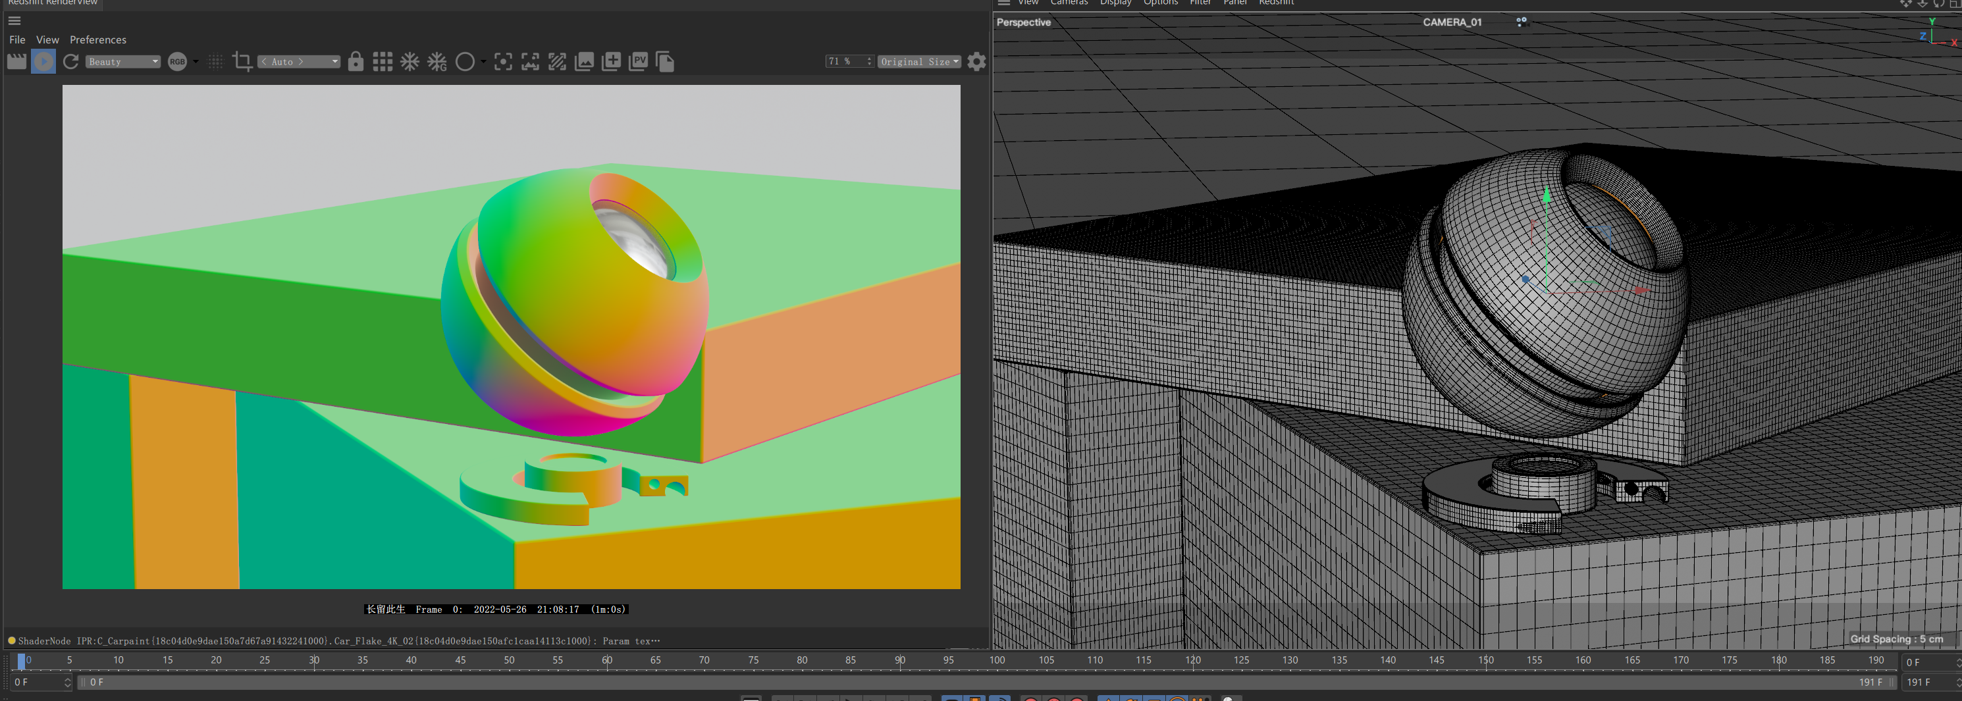Click the red X axis handle
Image resolution: width=1962 pixels, height=701 pixels.
pos(1641,290)
